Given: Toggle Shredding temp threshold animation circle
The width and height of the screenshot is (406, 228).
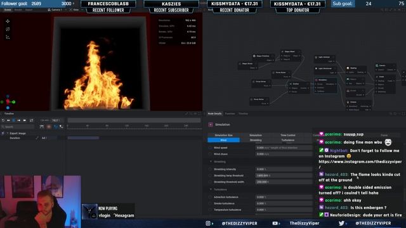Looking at the screenshot, I should pos(210,175).
